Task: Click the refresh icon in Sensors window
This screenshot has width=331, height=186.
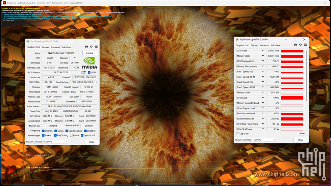Action: [x=300, y=45]
